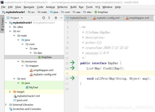The image size is (155, 112).
Task: Select mybatisOracle1.iml file
Action: [27, 96]
